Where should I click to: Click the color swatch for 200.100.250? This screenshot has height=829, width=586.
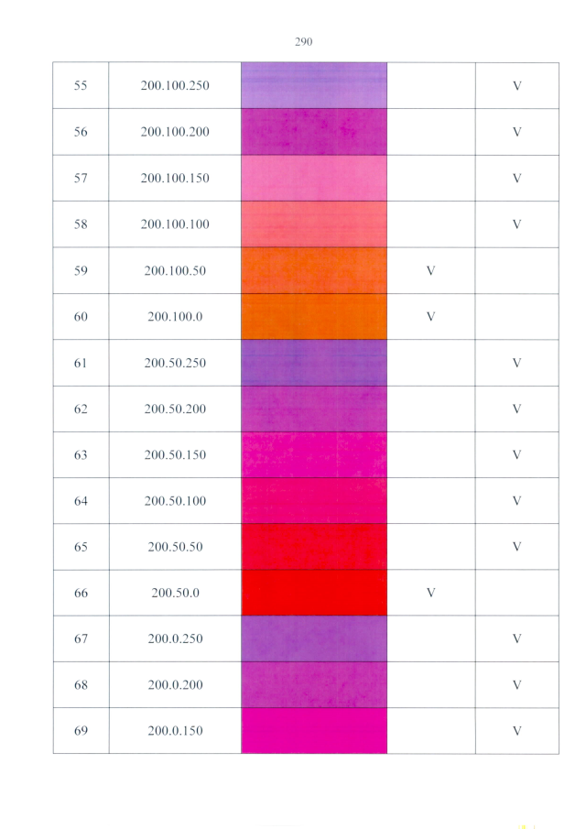tap(314, 85)
